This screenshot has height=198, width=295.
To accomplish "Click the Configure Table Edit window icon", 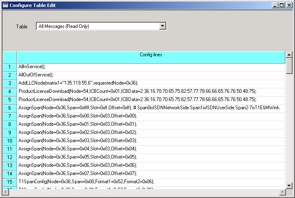I will click(x=5, y=5).
